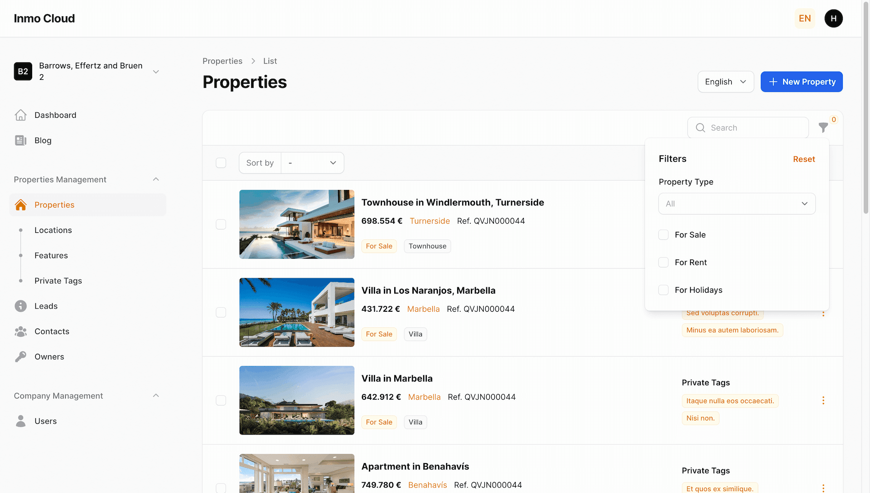Image resolution: width=870 pixels, height=493 pixels.
Task: Select the Townhouse in Windlermouth checkbox
Action: [221, 225]
